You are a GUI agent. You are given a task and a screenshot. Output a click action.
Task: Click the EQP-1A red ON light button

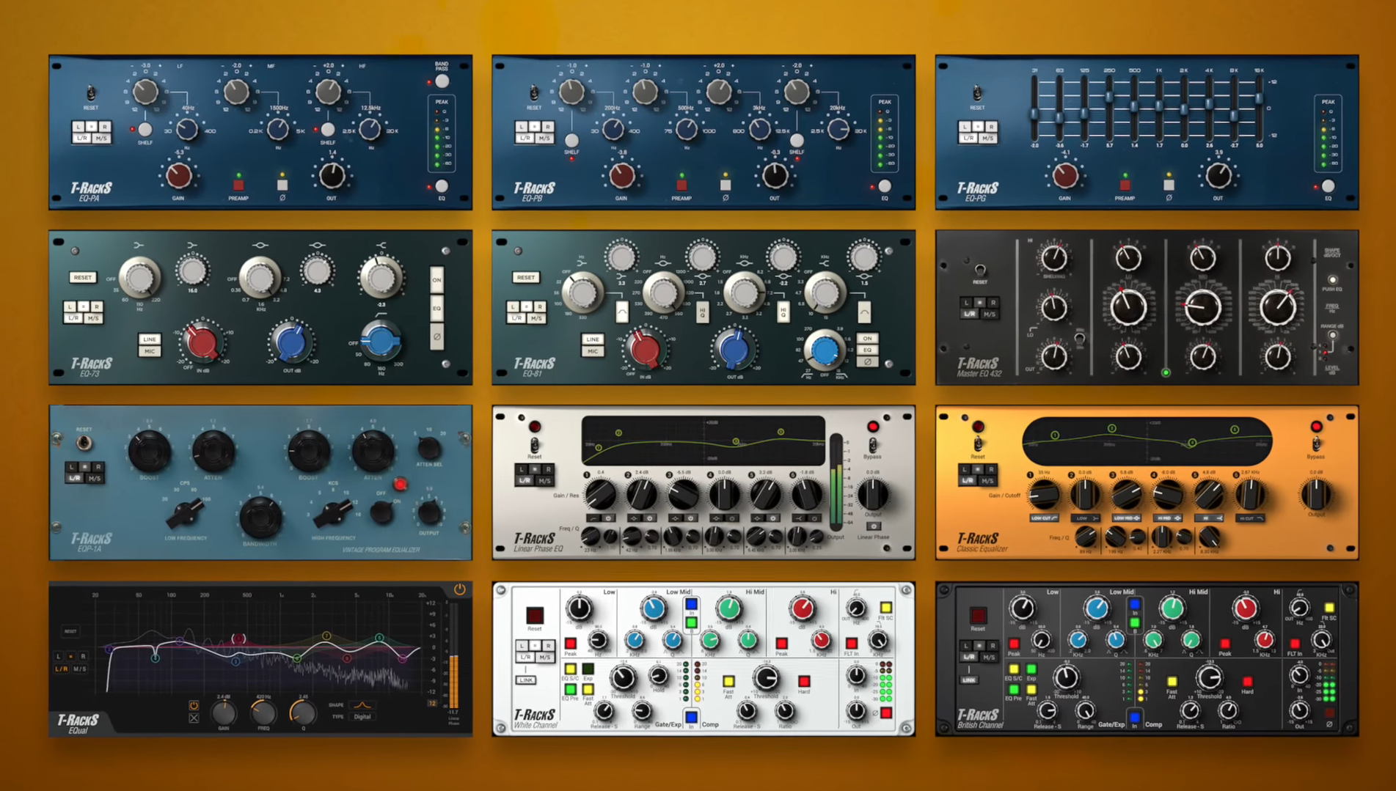click(x=401, y=484)
